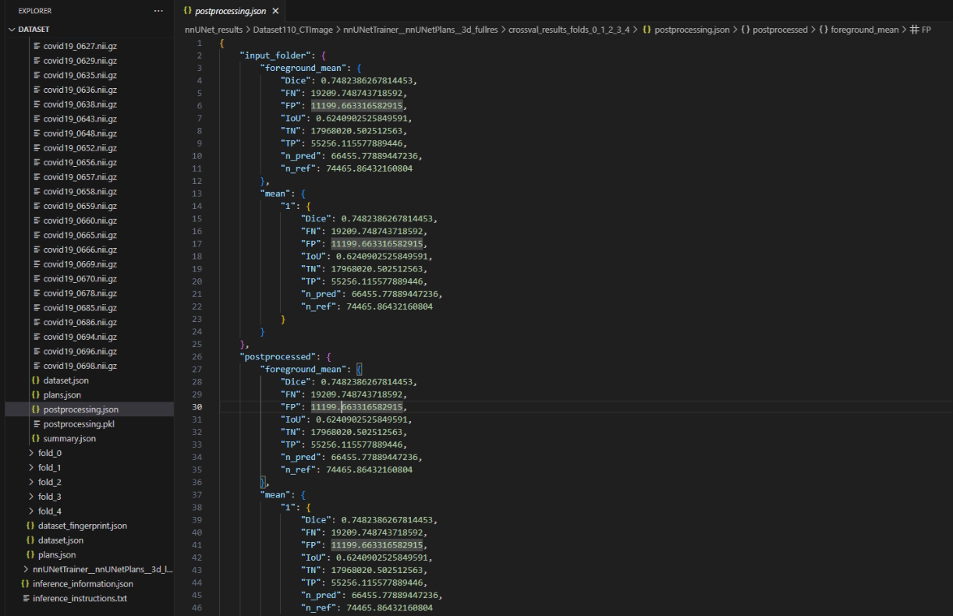The width and height of the screenshot is (953, 616).
Task: Click the Explorer More Actions ellipsis icon
Action: pyautogui.click(x=158, y=10)
